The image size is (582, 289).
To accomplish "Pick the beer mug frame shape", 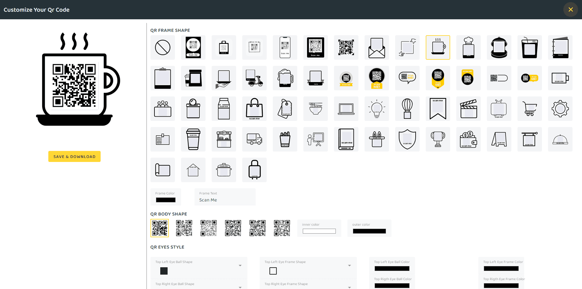I will point(285,78).
